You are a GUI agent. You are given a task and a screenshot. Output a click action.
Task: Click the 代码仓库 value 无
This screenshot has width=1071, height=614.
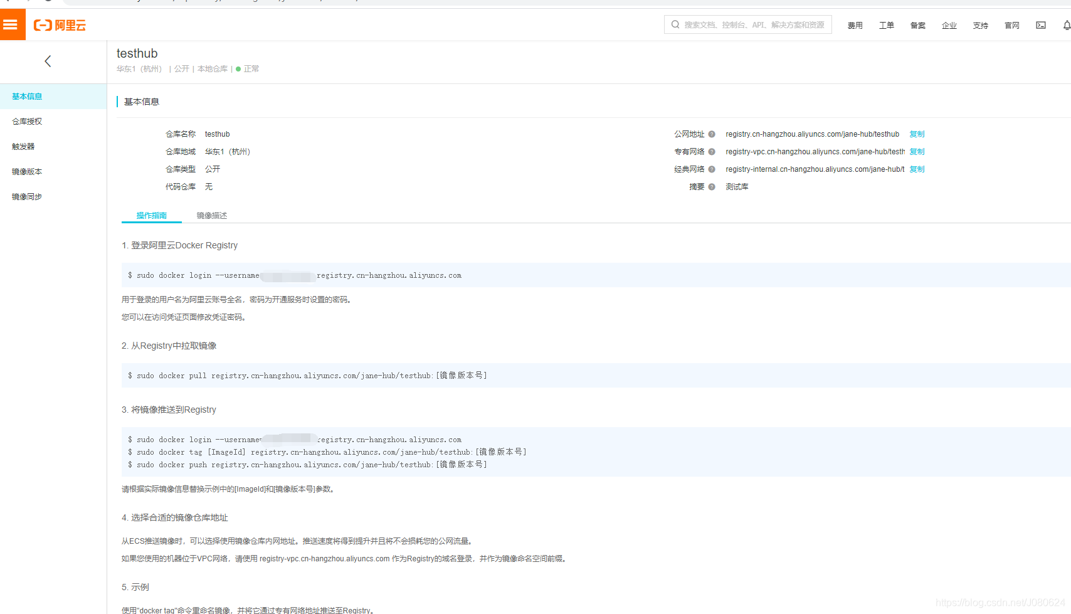(x=209, y=187)
